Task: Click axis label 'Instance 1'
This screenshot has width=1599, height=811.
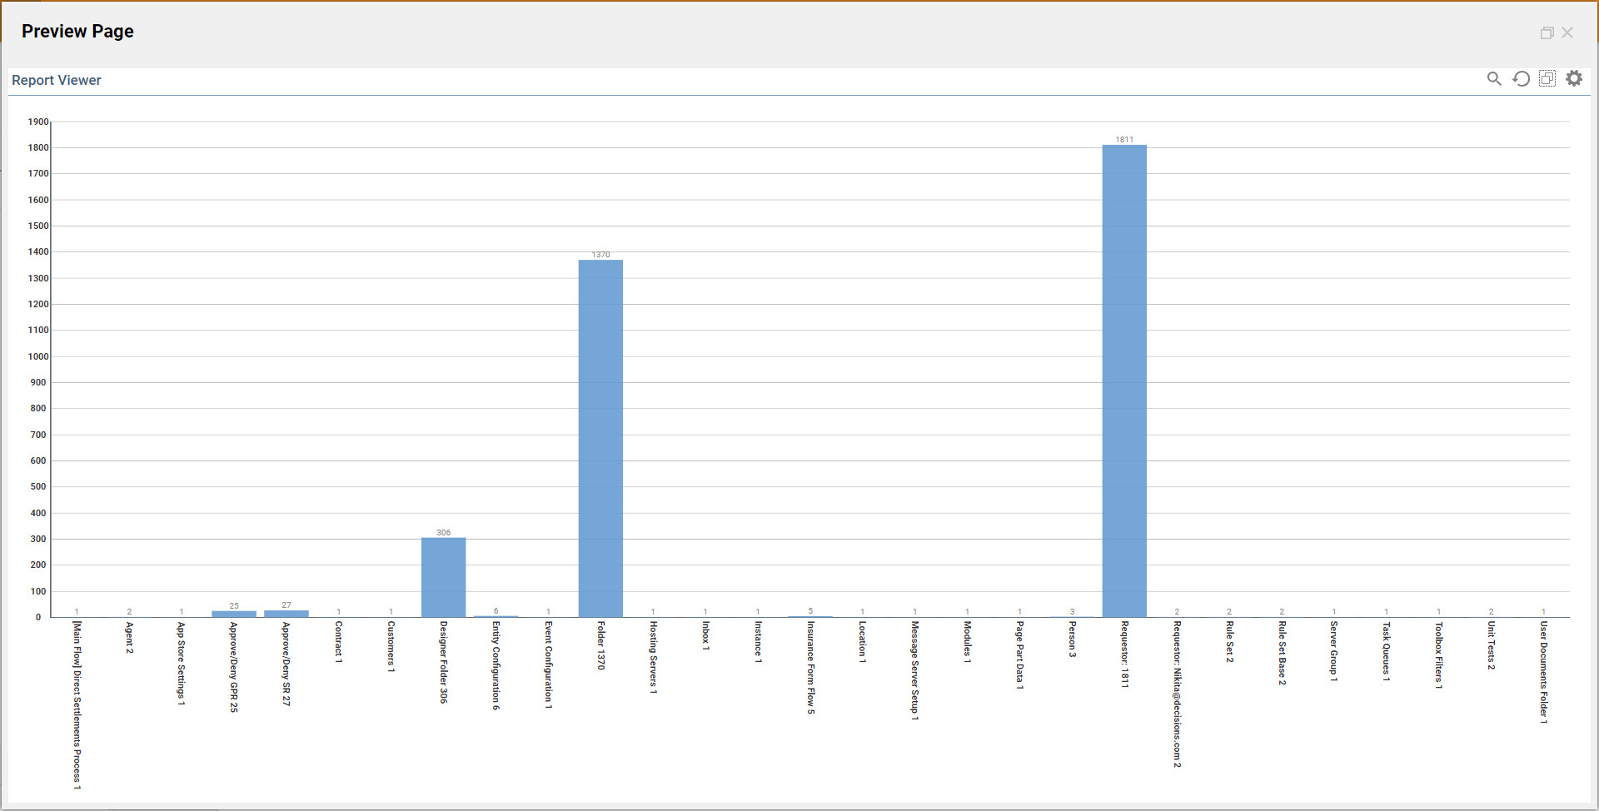Action: (759, 642)
